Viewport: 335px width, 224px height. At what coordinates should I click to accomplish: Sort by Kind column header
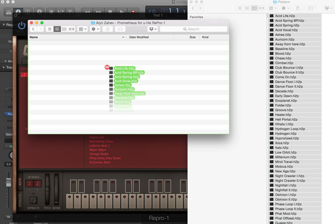[x=214, y=37]
